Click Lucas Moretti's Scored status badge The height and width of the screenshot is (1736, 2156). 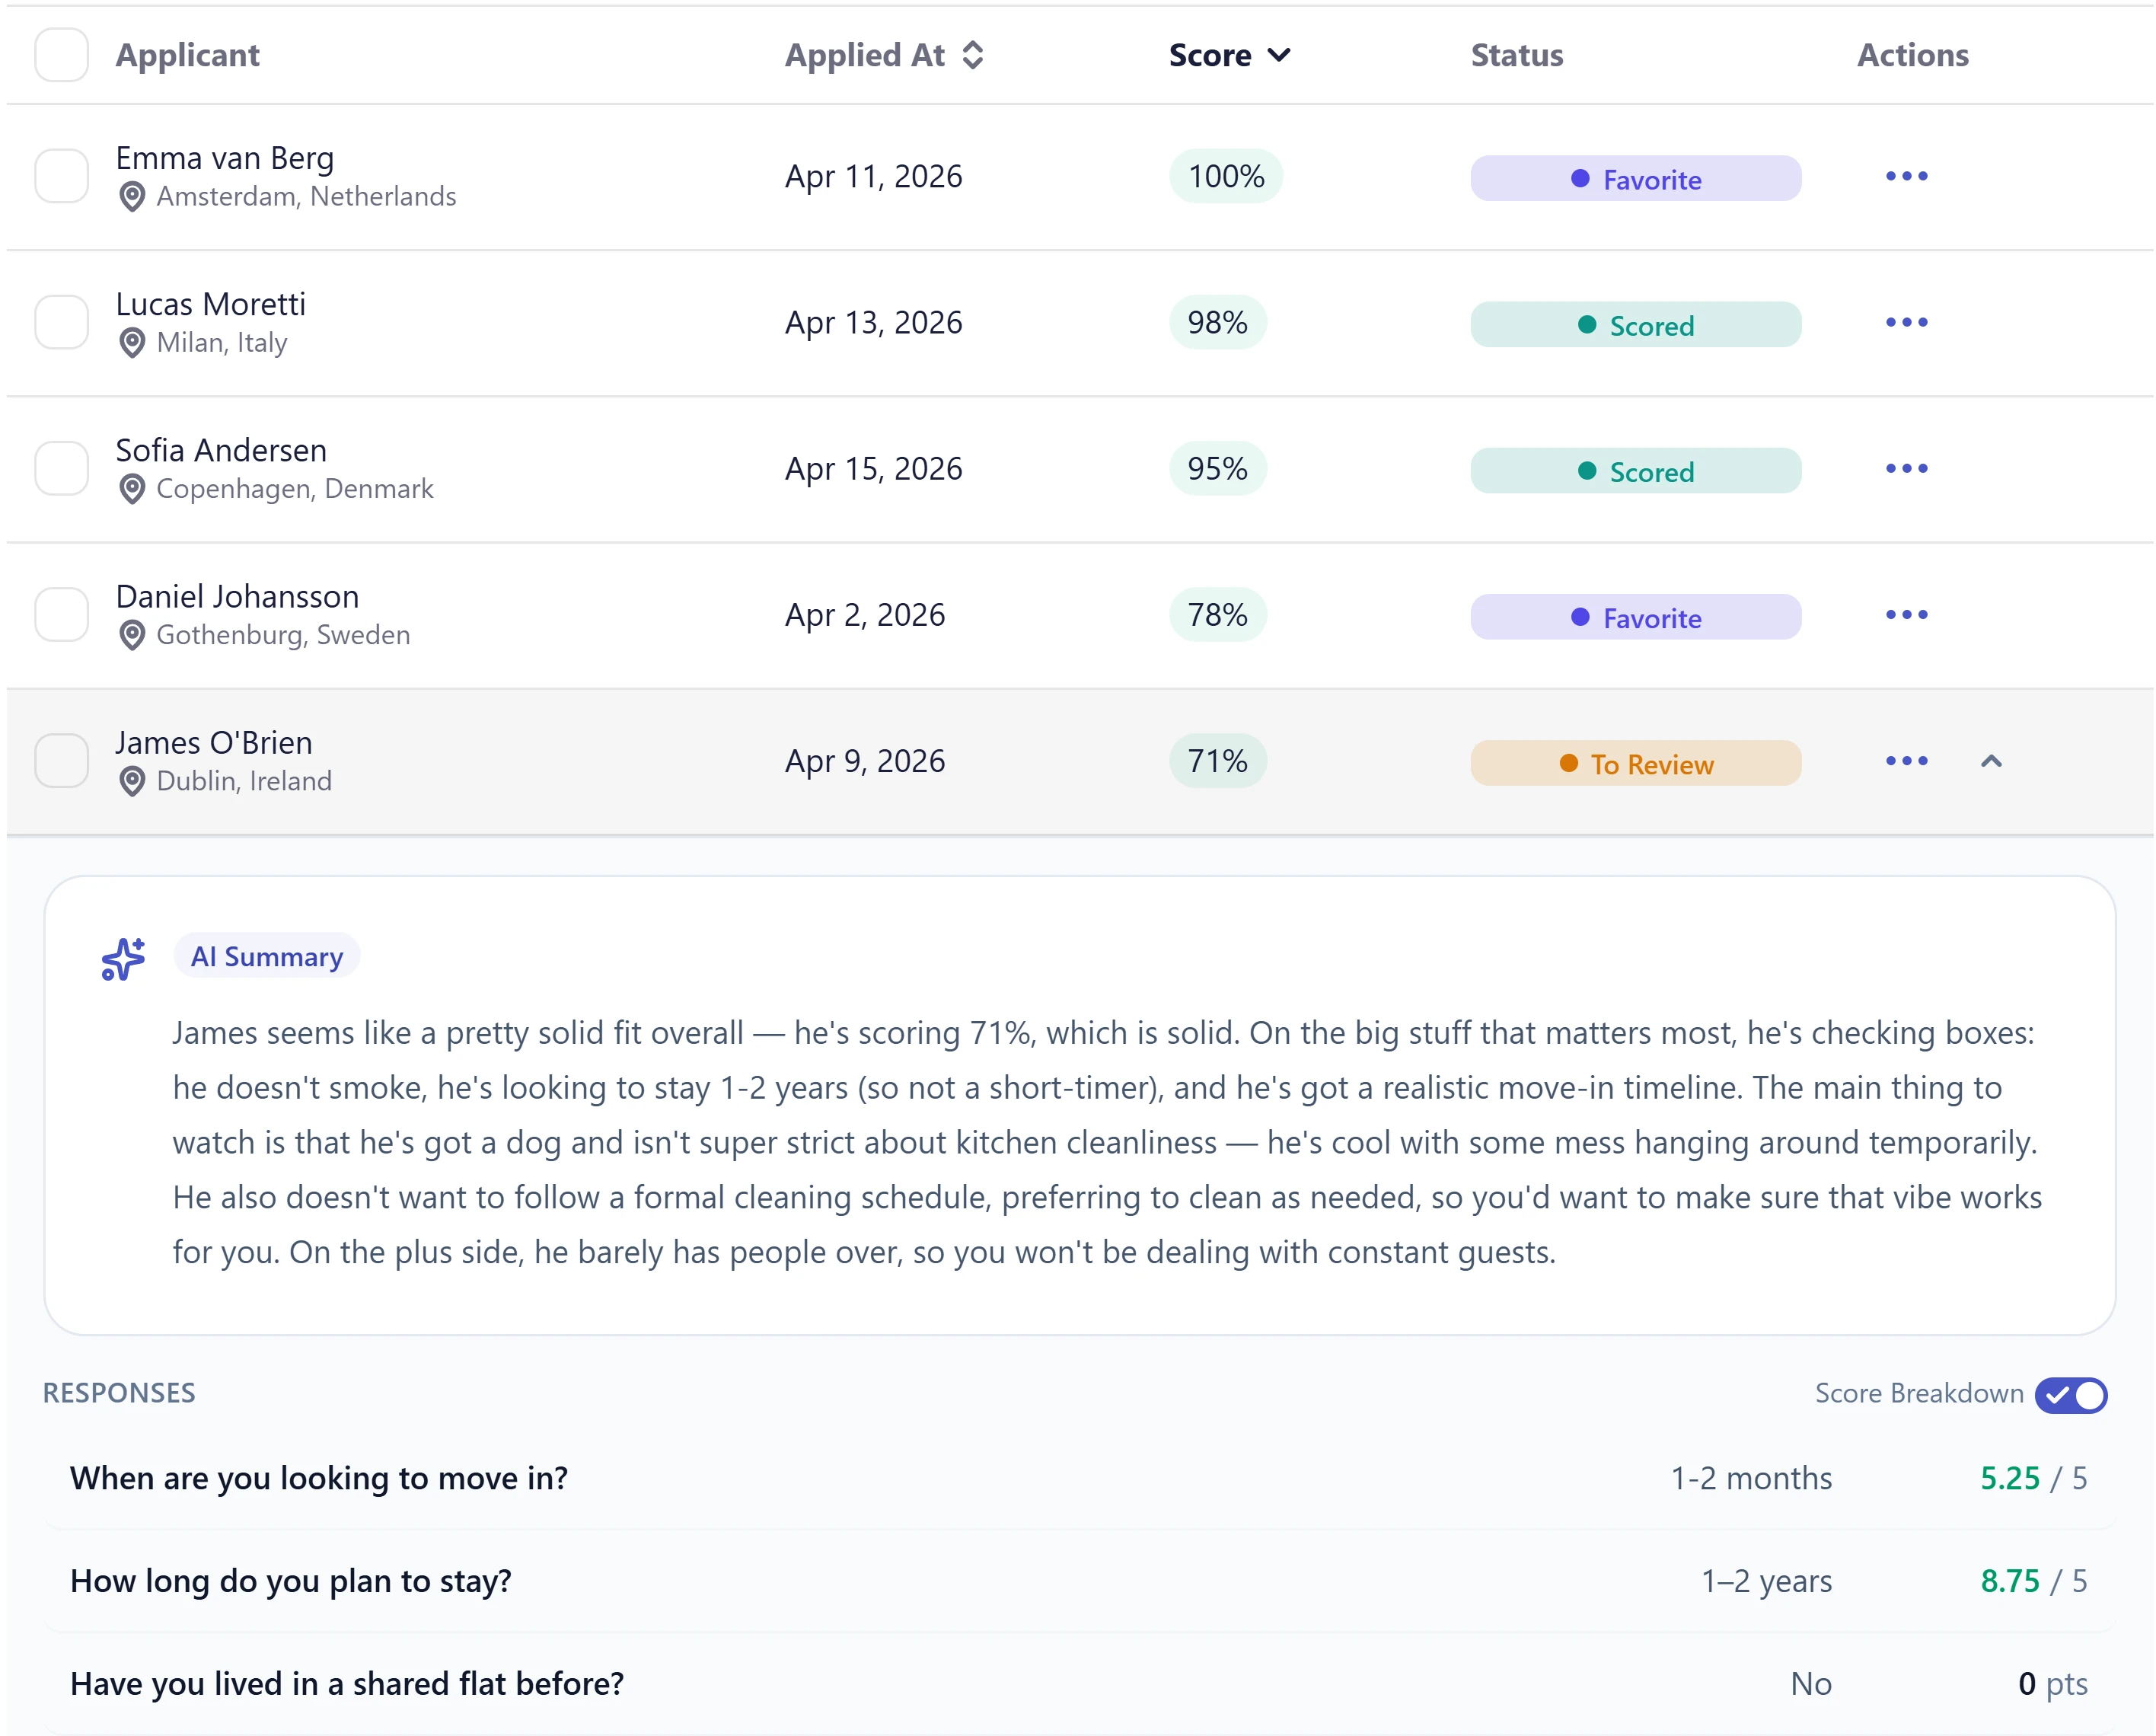[1636, 325]
